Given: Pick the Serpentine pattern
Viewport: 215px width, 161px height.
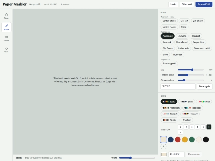Looking at the screenshot, I should [x=199, y=42].
